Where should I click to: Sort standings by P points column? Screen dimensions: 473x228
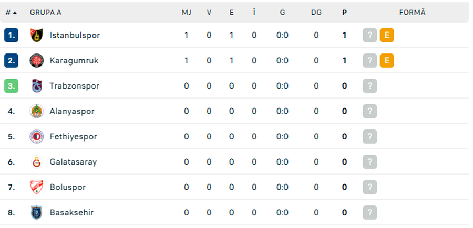344,12
